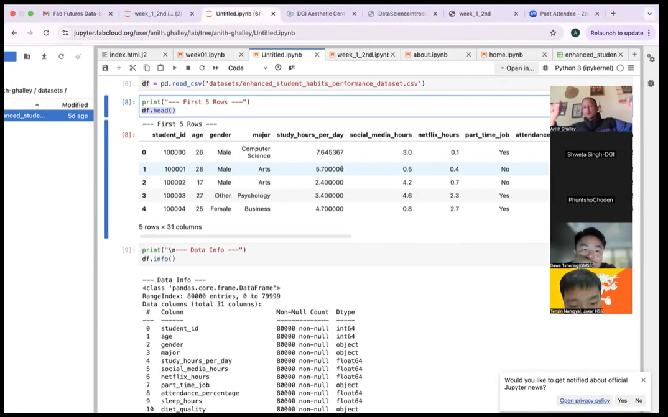Image resolution: width=668 pixels, height=417 pixels.
Task: Restart the kernel
Action: (x=202, y=68)
